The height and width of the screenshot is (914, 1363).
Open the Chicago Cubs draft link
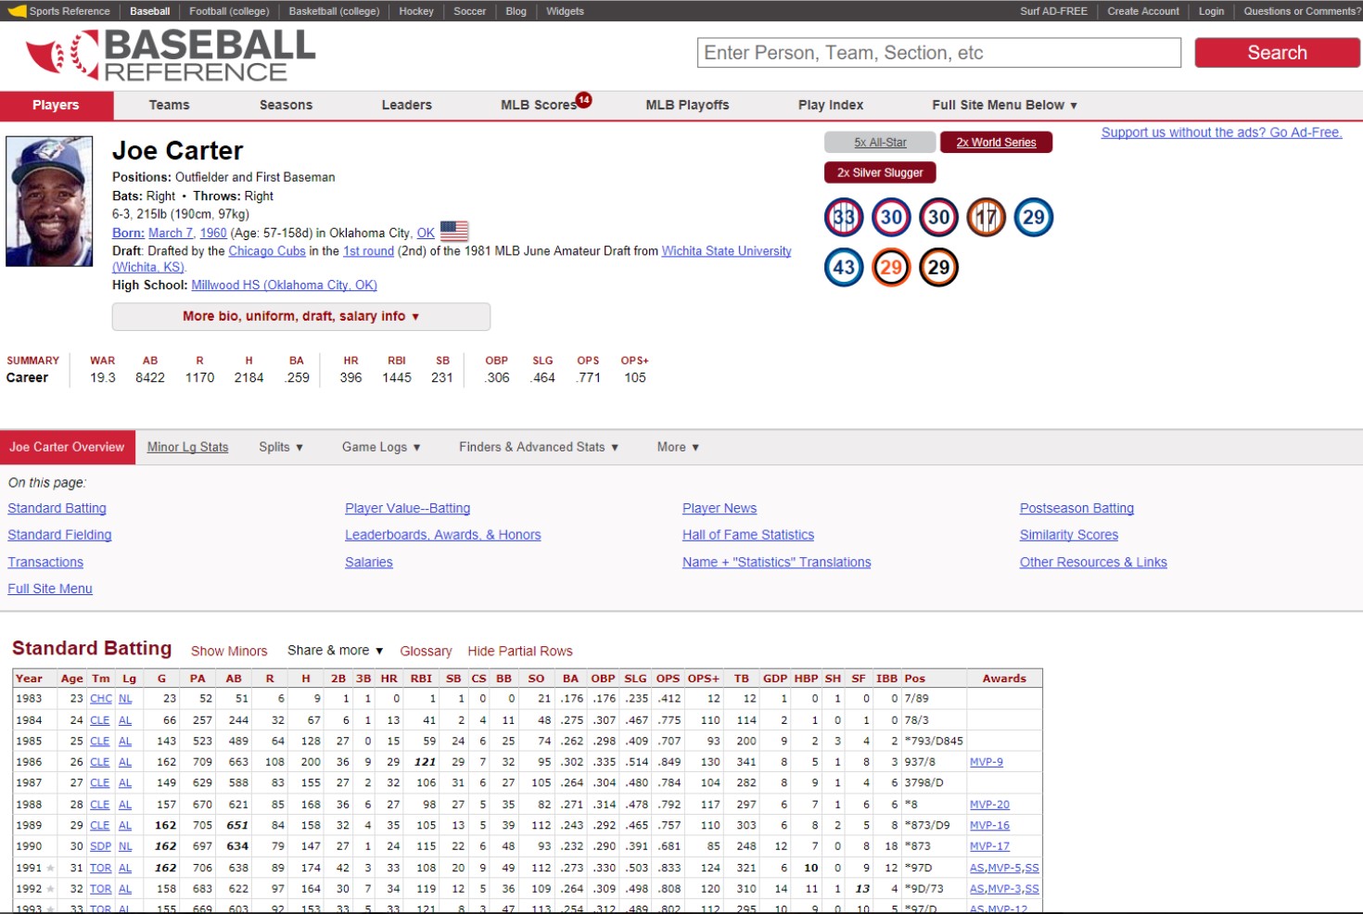coord(267,251)
